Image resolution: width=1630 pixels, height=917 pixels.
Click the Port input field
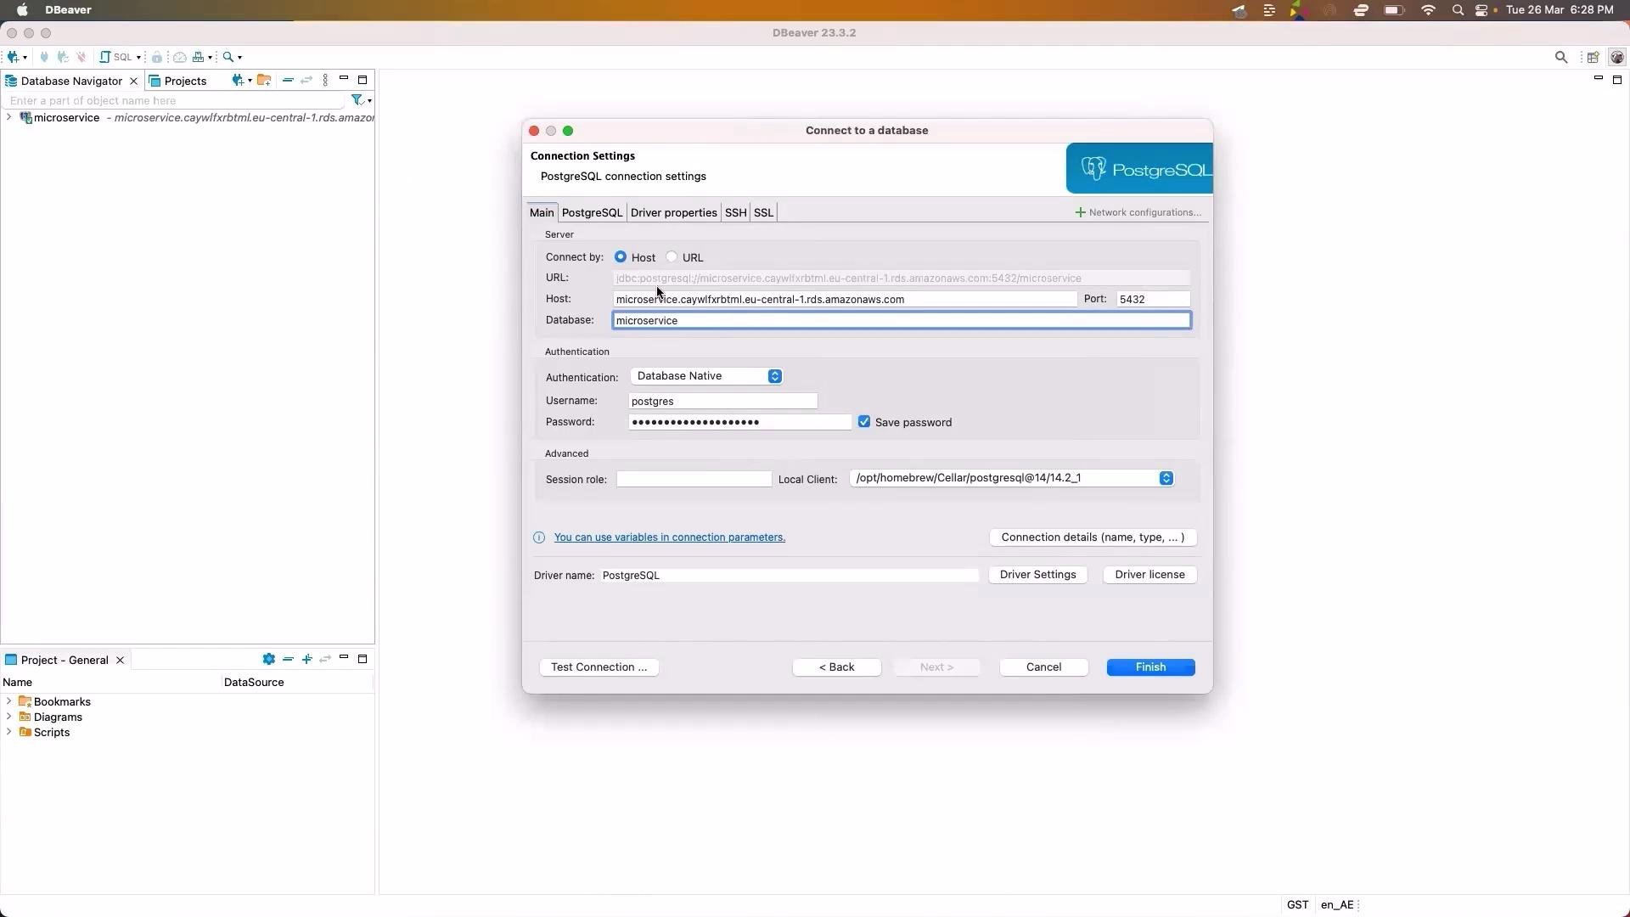click(1154, 299)
